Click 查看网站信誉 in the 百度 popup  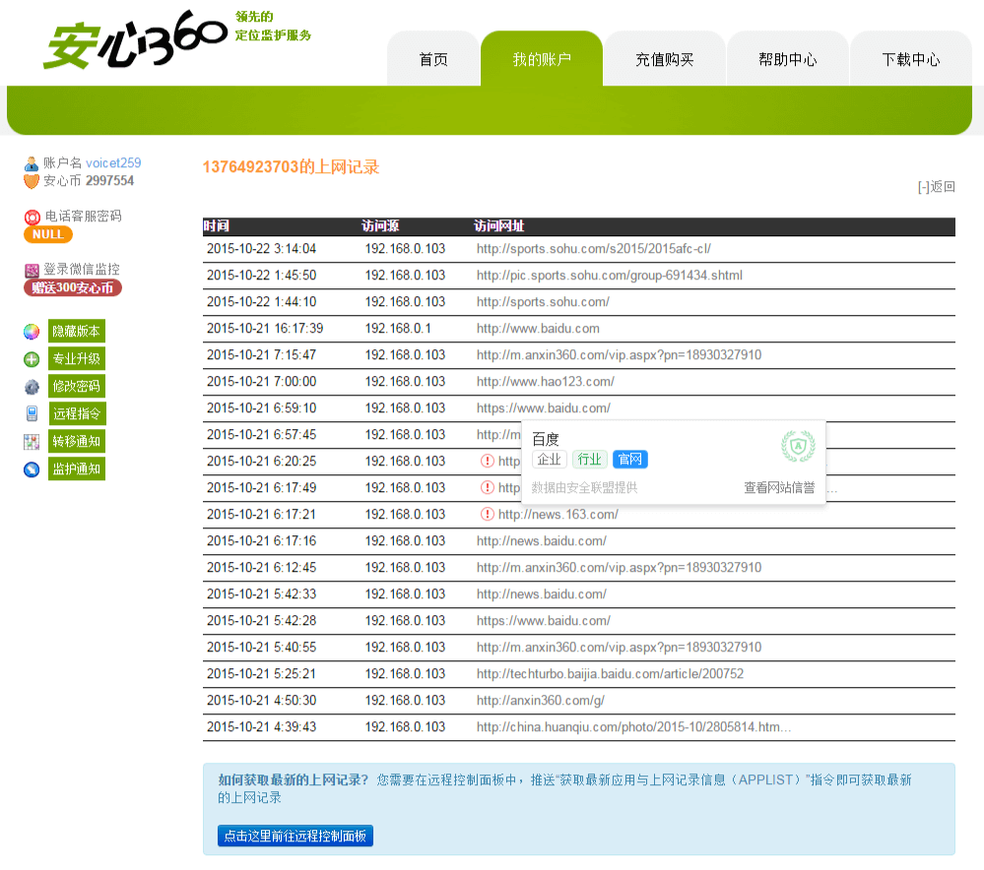pyautogui.click(x=779, y=488)
